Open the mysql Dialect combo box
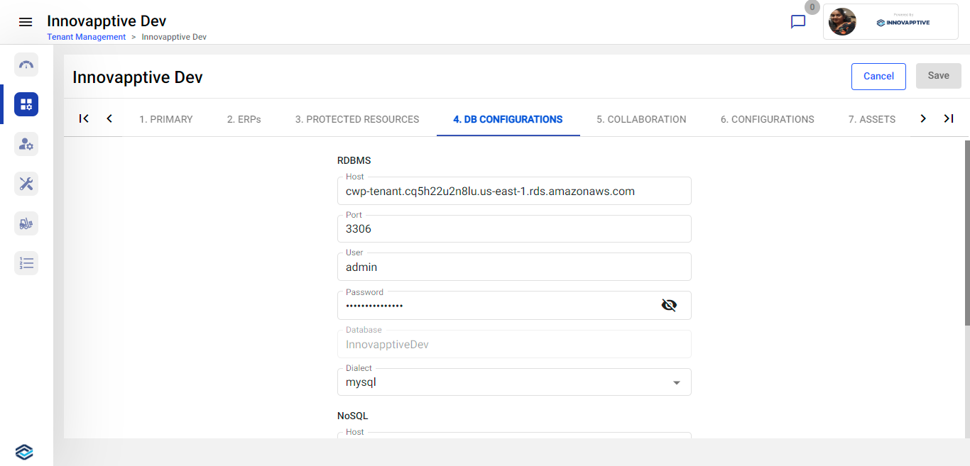Image resolution: width=970 pixels, height=466 pixels. [x=514, y=382]
